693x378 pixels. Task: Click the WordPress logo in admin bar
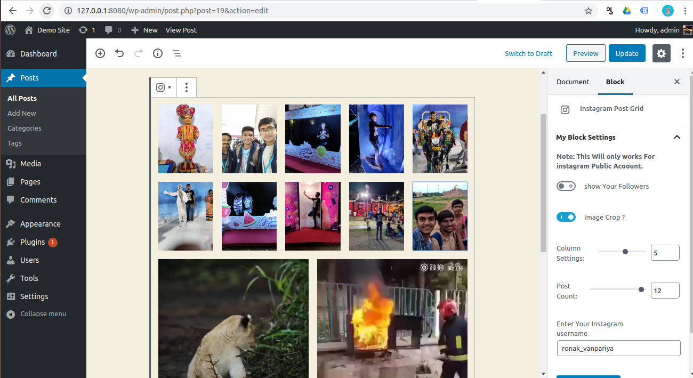point(10,30)
